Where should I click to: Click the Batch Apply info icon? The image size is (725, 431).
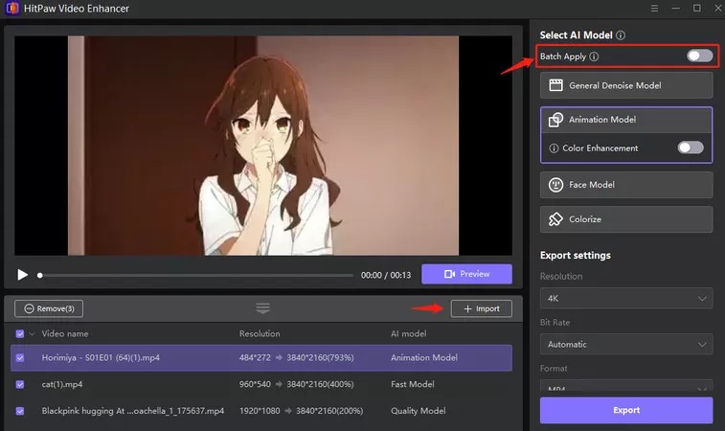point(594,57)
